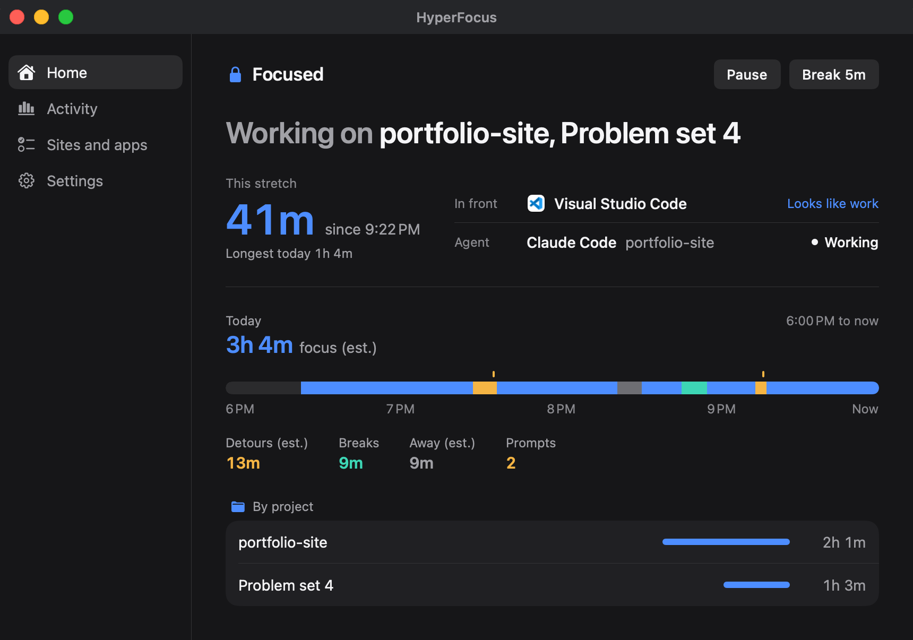Click the 1h 3m duration for Problem set 4
The image size is (913, 640).
845,585
